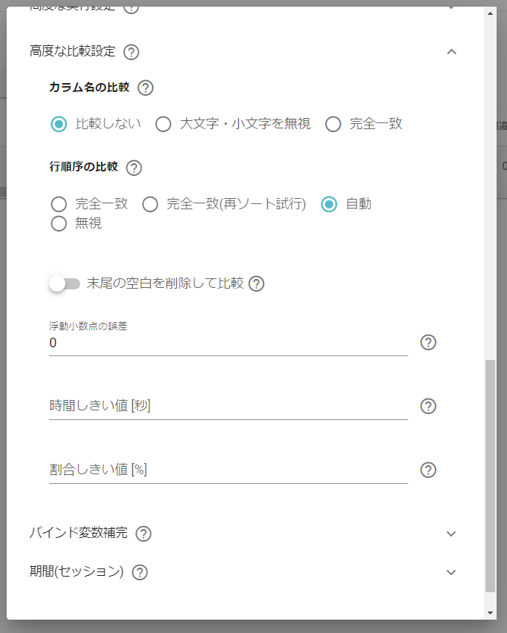The image size is (507, 633).
Task: Expand the バインド変数補完 section
Action: point(451,534)
